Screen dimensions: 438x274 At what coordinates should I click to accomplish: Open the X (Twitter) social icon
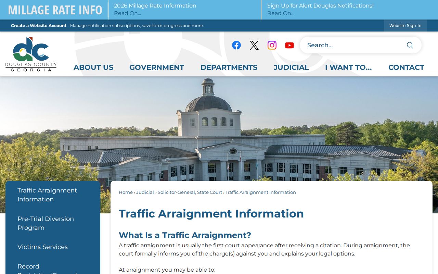[254, 45]
